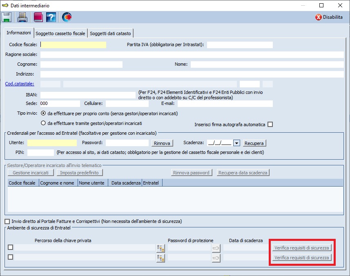Maximize the Dati intermediario window
The width and height of the screenshot is (350, 276).
point(321,5)
